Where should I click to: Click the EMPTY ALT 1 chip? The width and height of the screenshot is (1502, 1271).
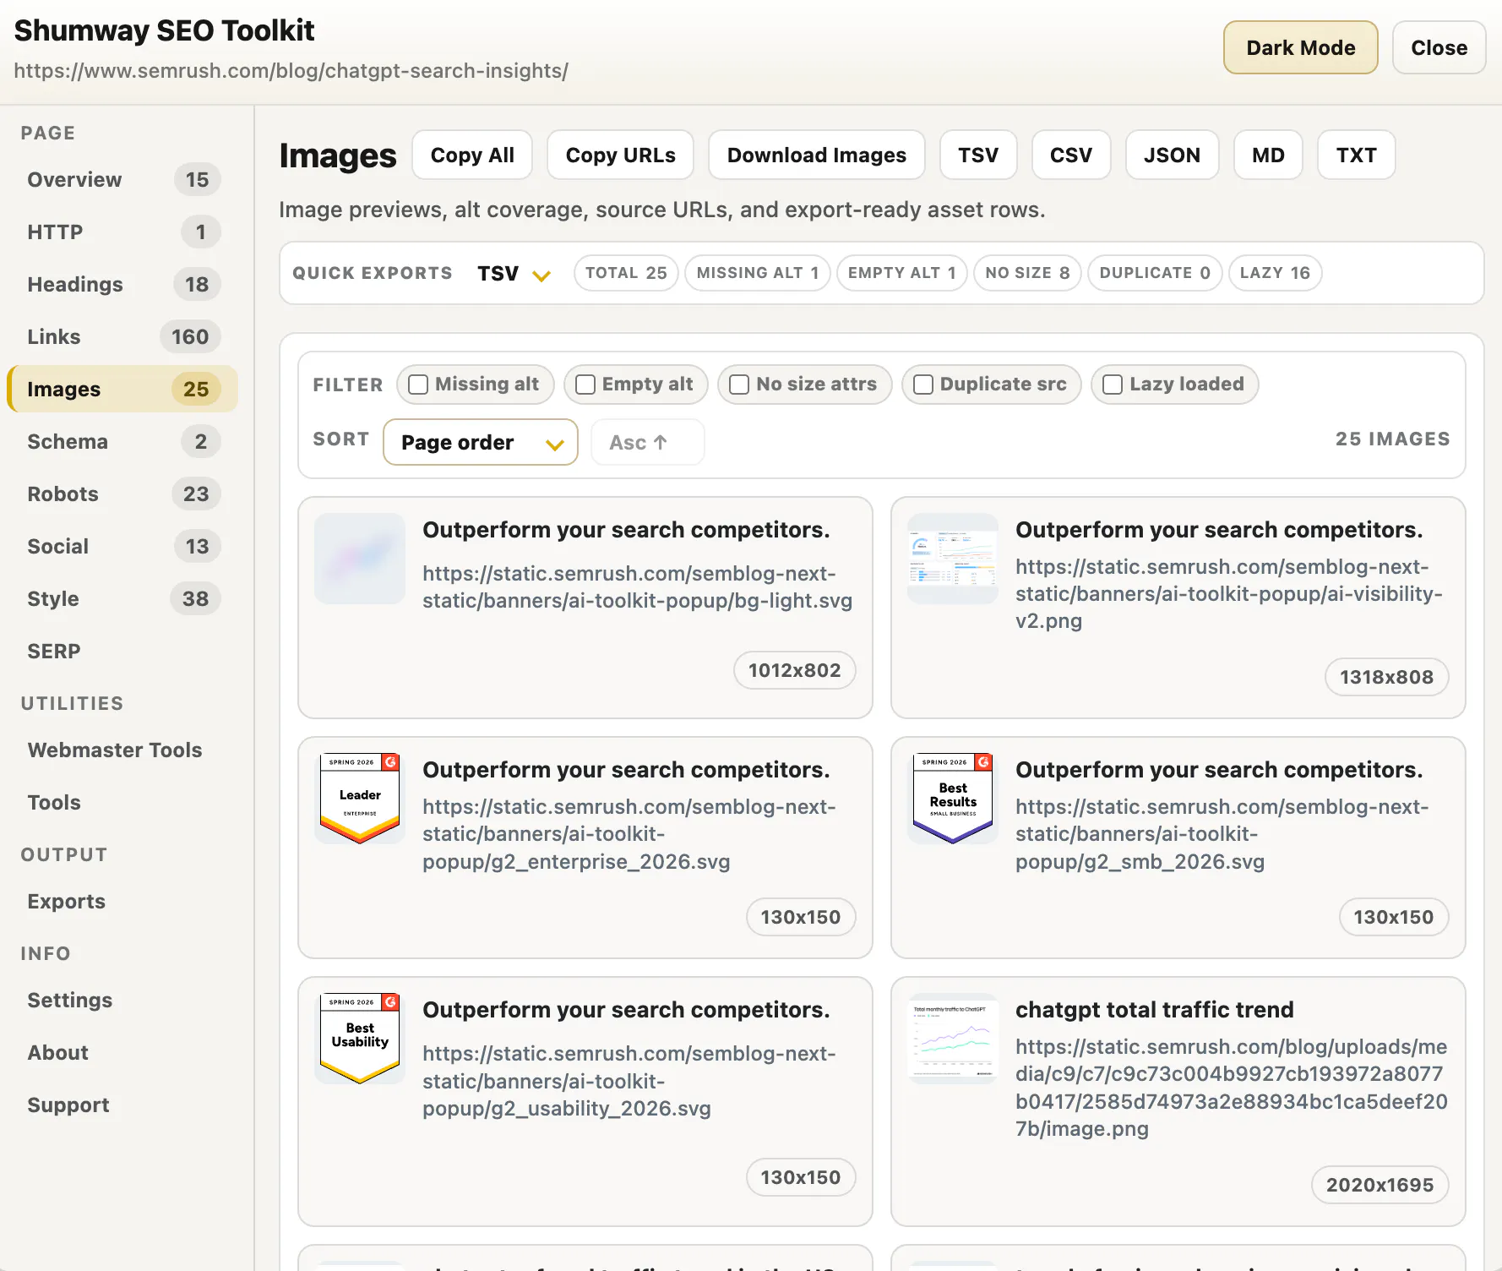902,273
